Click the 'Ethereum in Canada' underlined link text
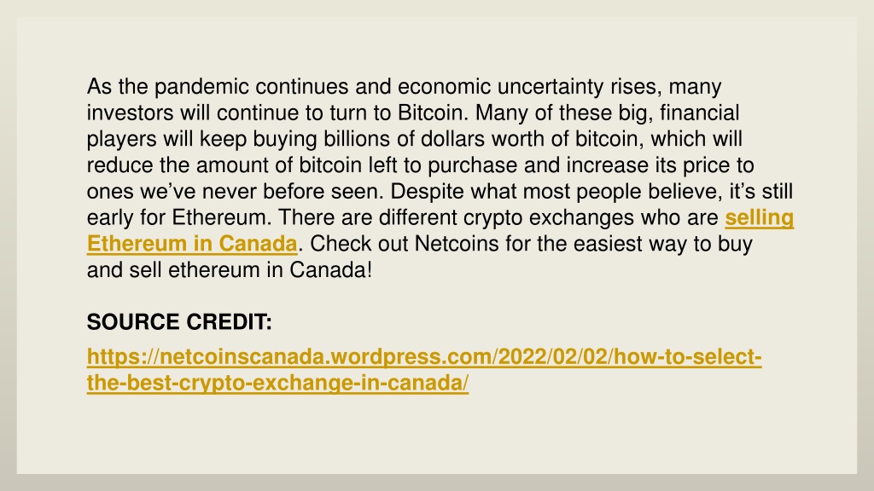Screen dimensions: 874x491 192,244
